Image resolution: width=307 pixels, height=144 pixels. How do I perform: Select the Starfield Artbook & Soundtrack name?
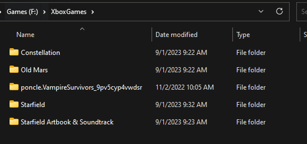pos(67,122)
